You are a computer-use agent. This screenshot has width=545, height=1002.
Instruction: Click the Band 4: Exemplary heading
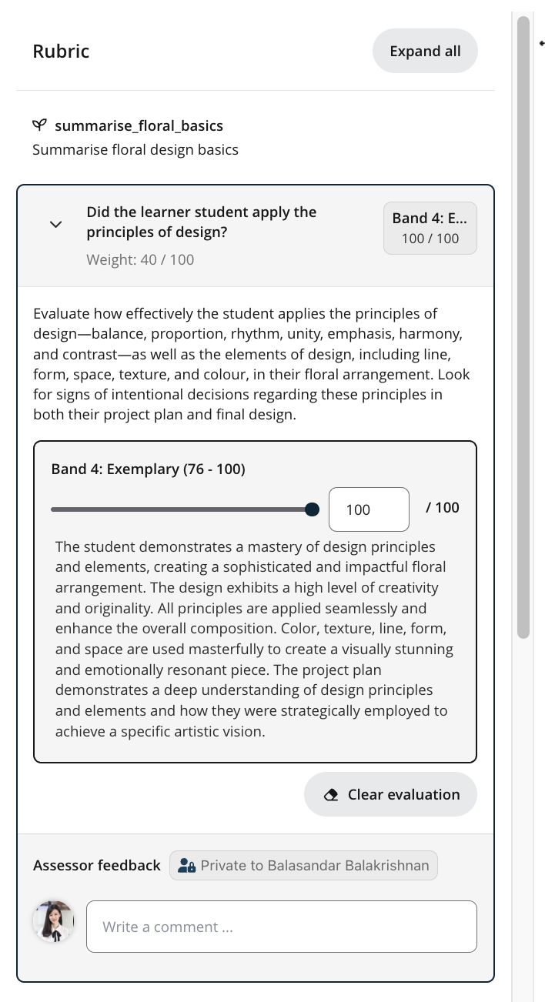[x=148, y=469]
